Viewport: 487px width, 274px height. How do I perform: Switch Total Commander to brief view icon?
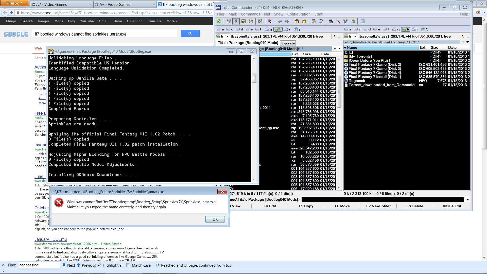[x=229, y=22]
